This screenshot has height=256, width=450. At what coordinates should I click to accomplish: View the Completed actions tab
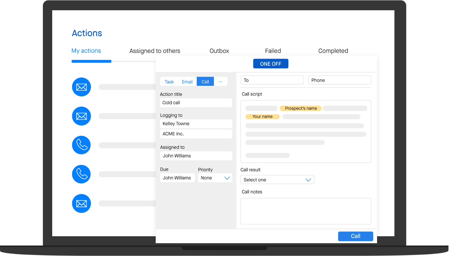[x=333, y=51]
